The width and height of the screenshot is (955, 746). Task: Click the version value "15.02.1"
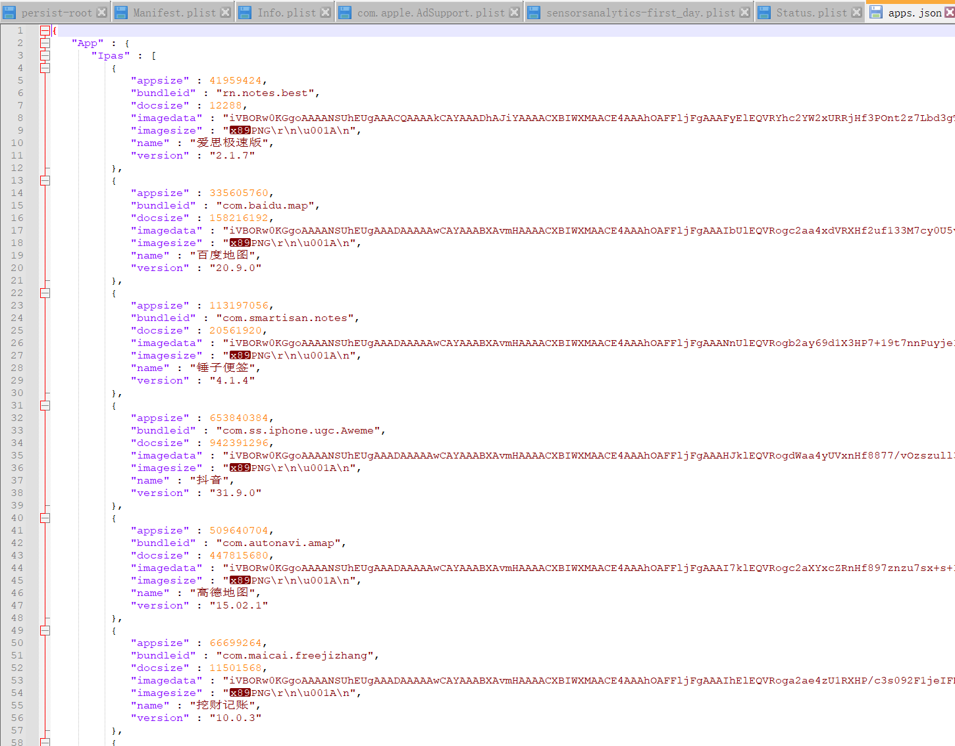tap(239, 605)
